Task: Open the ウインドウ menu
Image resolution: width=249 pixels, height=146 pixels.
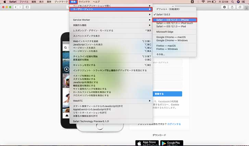Action: (84, 2)
